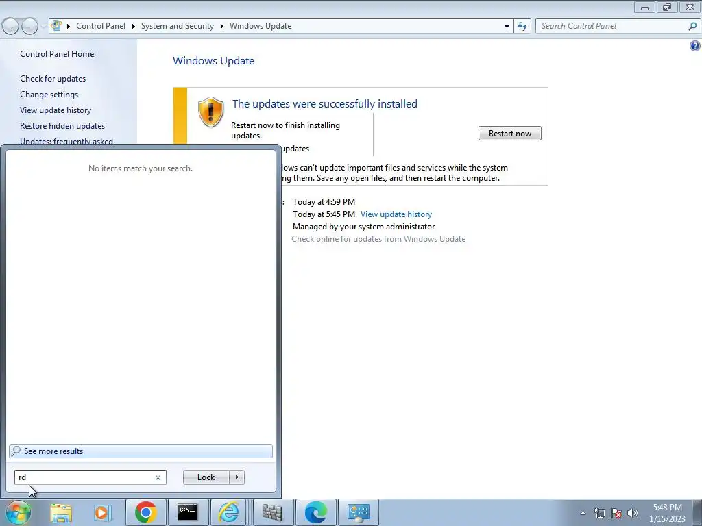Go to Control Panel breadcrumb
This screenshot has height=526, width=702.
click(x=101, y=26)
